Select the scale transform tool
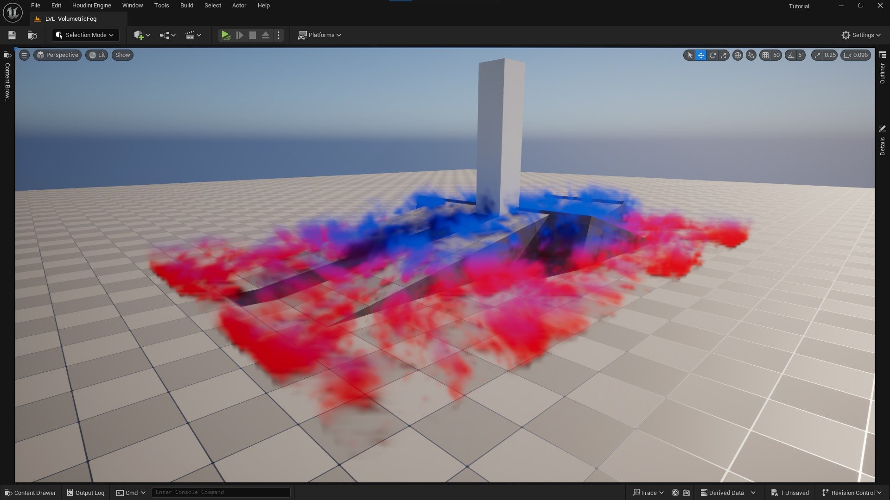This screenshot has width=890, height=500. point(724,55)
